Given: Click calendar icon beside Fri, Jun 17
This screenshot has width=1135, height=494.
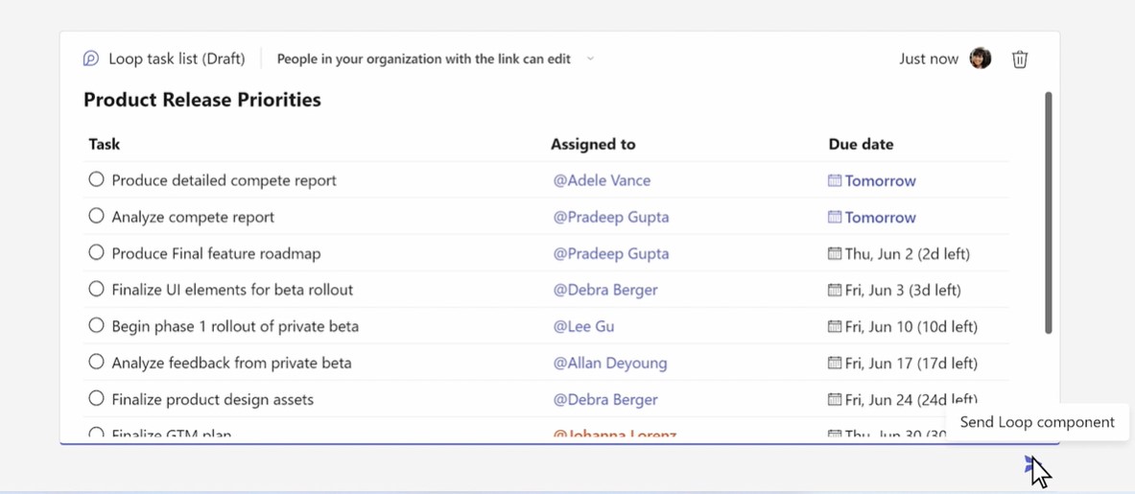Looking at the screenshot, I should coord(835,363).
